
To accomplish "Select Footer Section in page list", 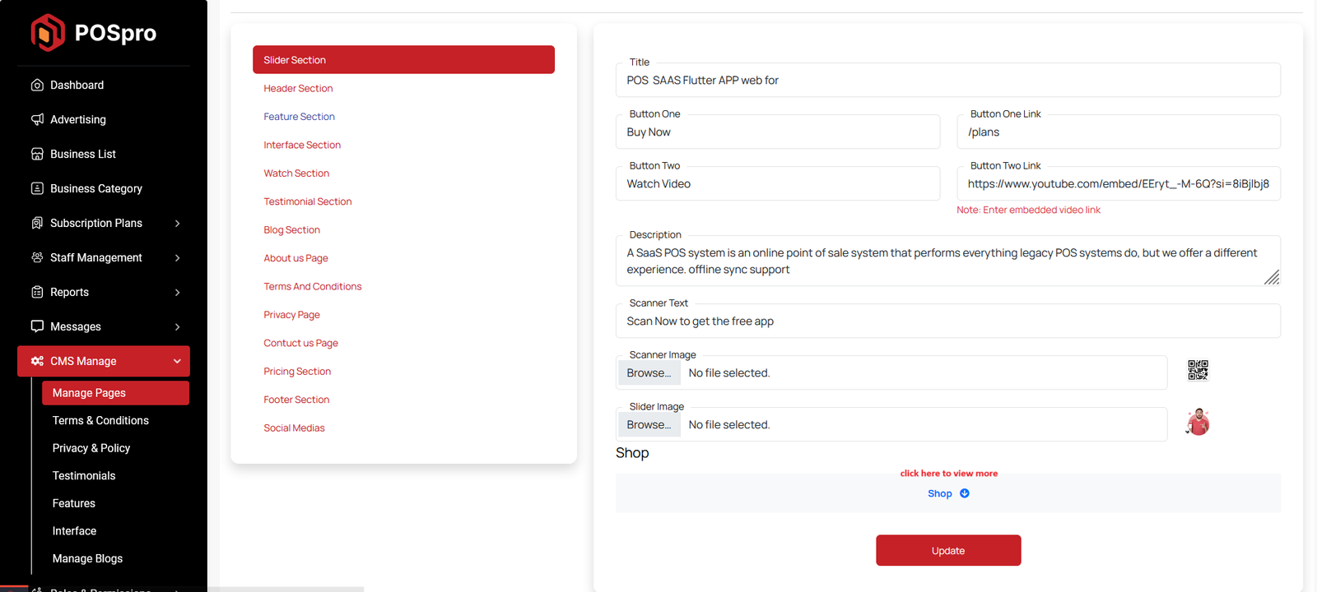I will (296, 400).
